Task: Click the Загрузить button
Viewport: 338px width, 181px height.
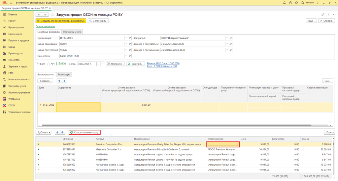Action: [x=135, y=64]
